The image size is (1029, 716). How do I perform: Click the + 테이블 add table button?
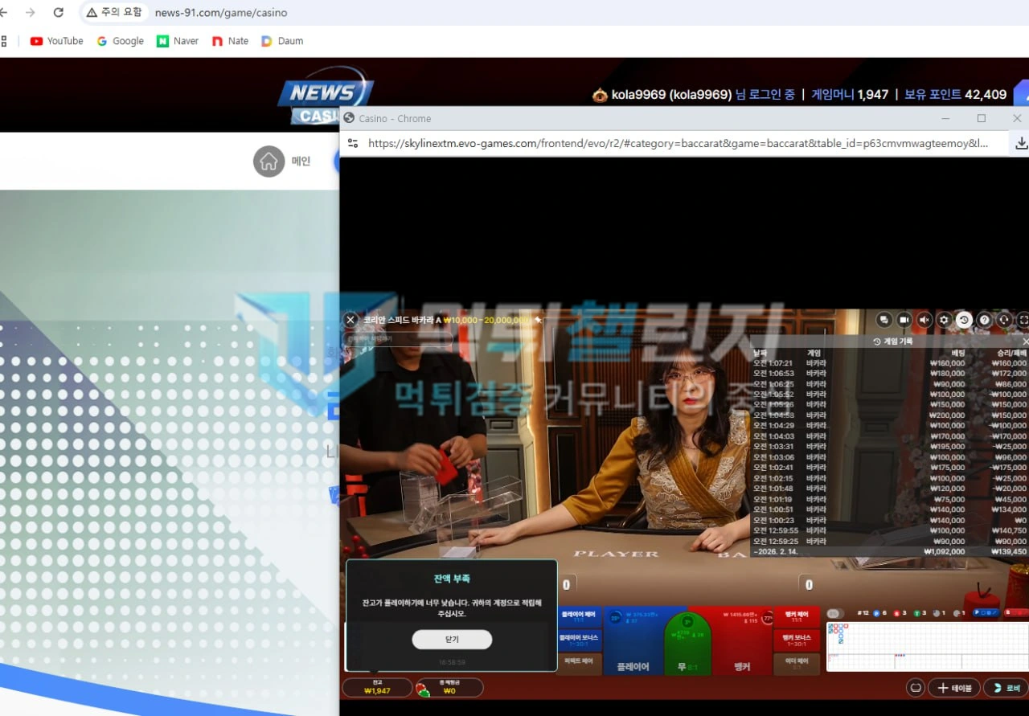click(x=954, y=688)
